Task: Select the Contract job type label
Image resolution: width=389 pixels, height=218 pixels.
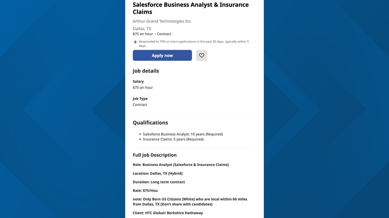Action: pyautogui.click(x=164, y=34)
